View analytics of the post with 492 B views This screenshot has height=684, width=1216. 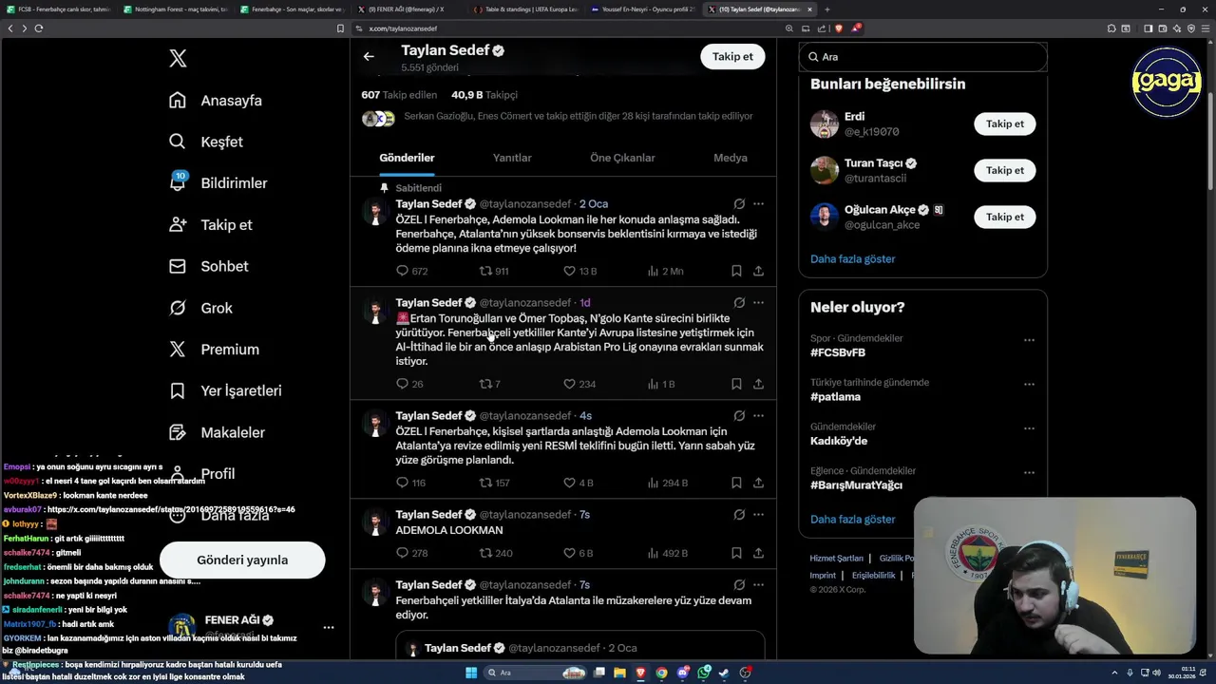pyautogui.click(x=667, y=553)
